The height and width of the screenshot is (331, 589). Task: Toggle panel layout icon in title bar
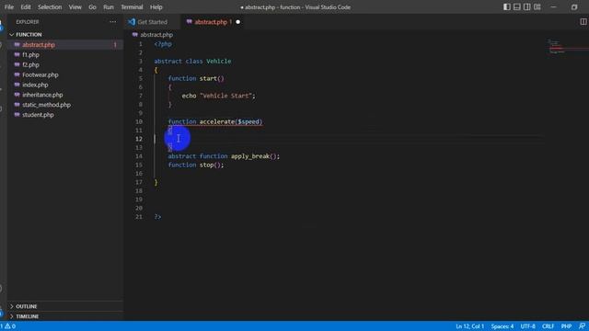point(517,6)
